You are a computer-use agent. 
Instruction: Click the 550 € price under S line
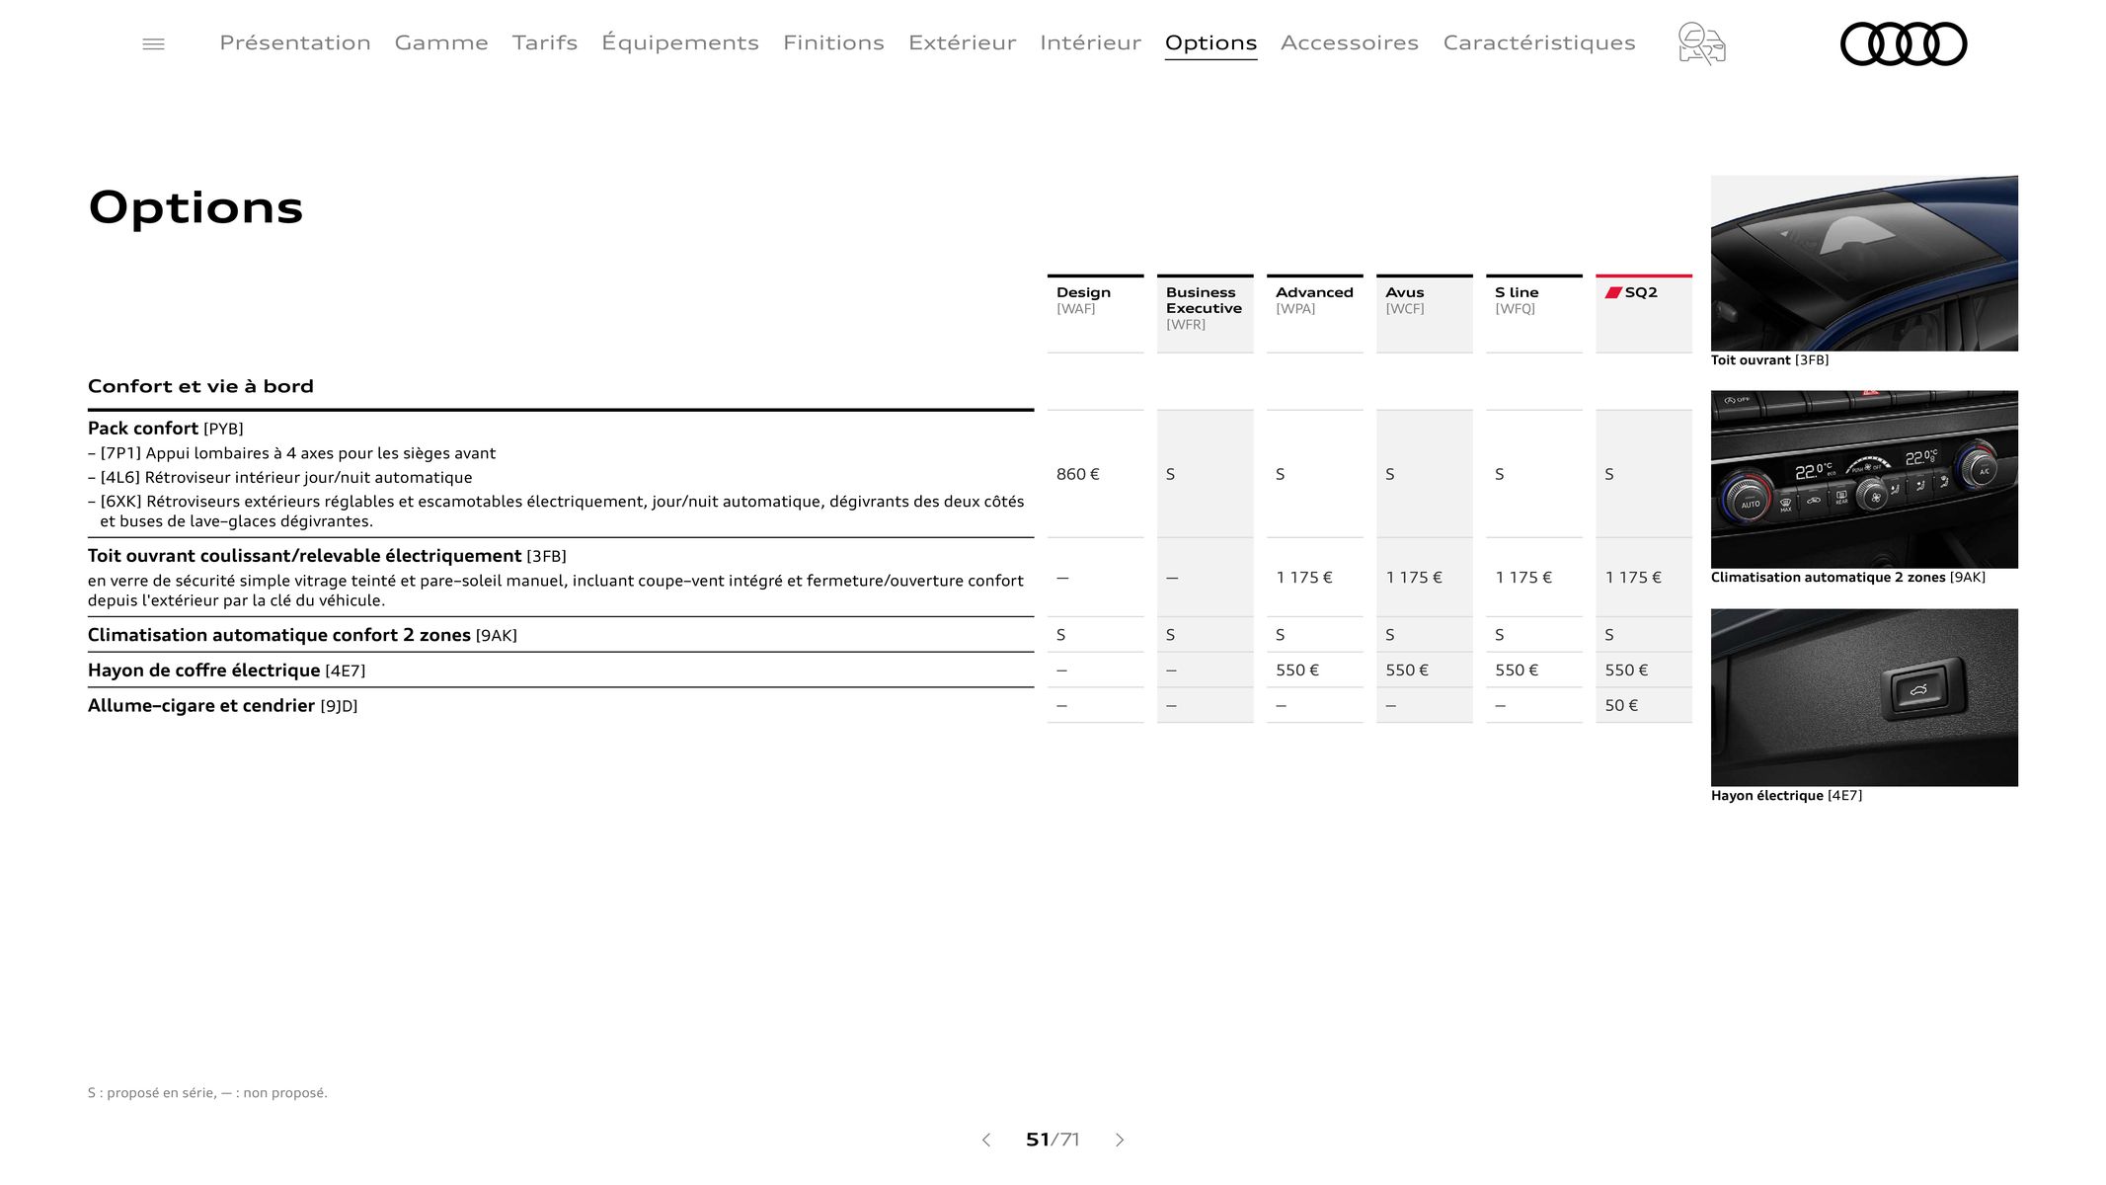pos(1517,670)
